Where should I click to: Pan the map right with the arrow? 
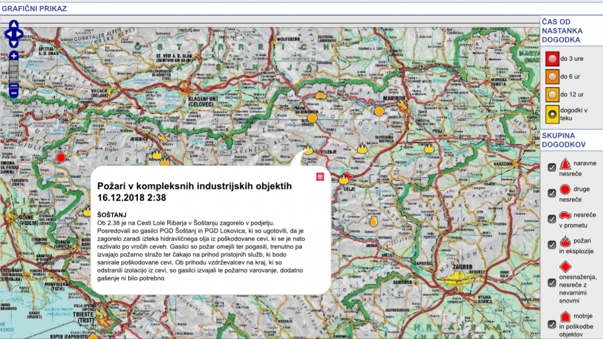pyautogui.click(x=19, y=34)
